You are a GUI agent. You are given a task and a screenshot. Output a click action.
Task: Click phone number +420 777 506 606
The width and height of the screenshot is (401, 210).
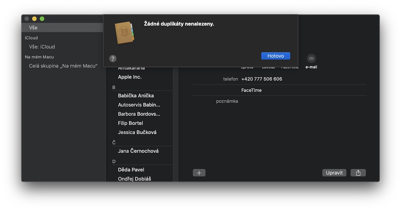262,79
